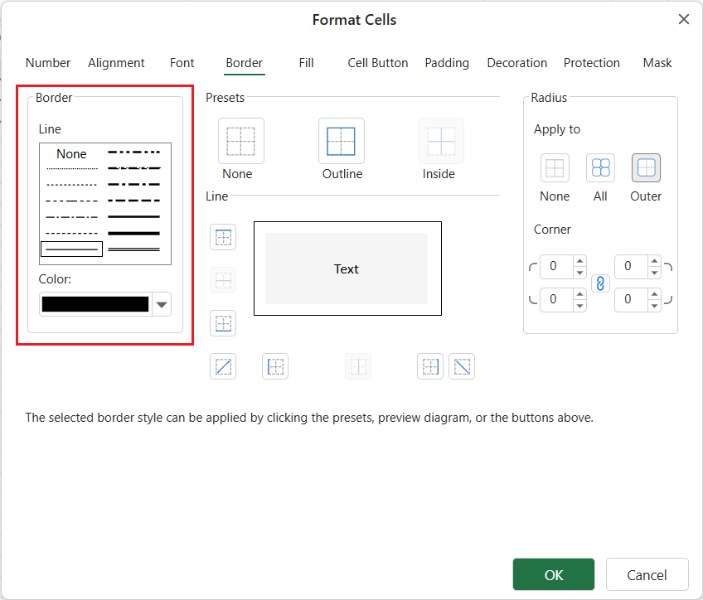Increase the top-right corner radius
This screenshot has height=600, width=703.
(x=655, y=261)
